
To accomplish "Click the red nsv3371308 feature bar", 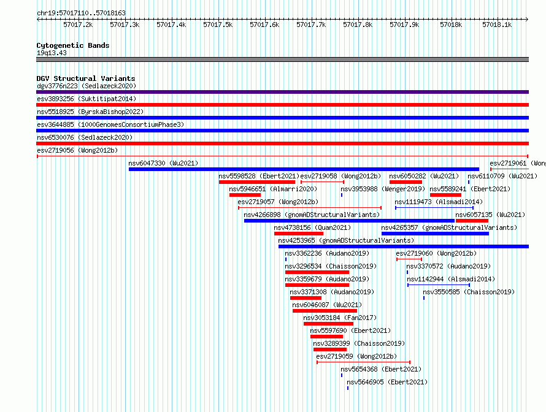I will click(x=306, y=298).
